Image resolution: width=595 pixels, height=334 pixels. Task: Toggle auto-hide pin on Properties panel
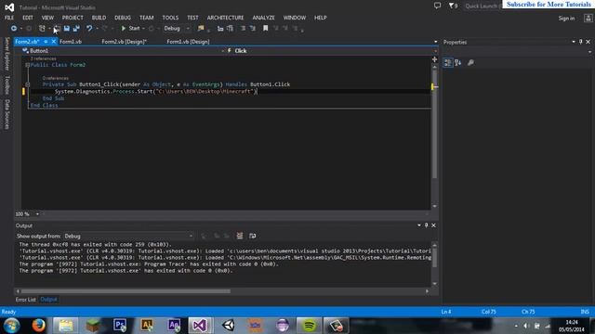click(x=580, y=42)
